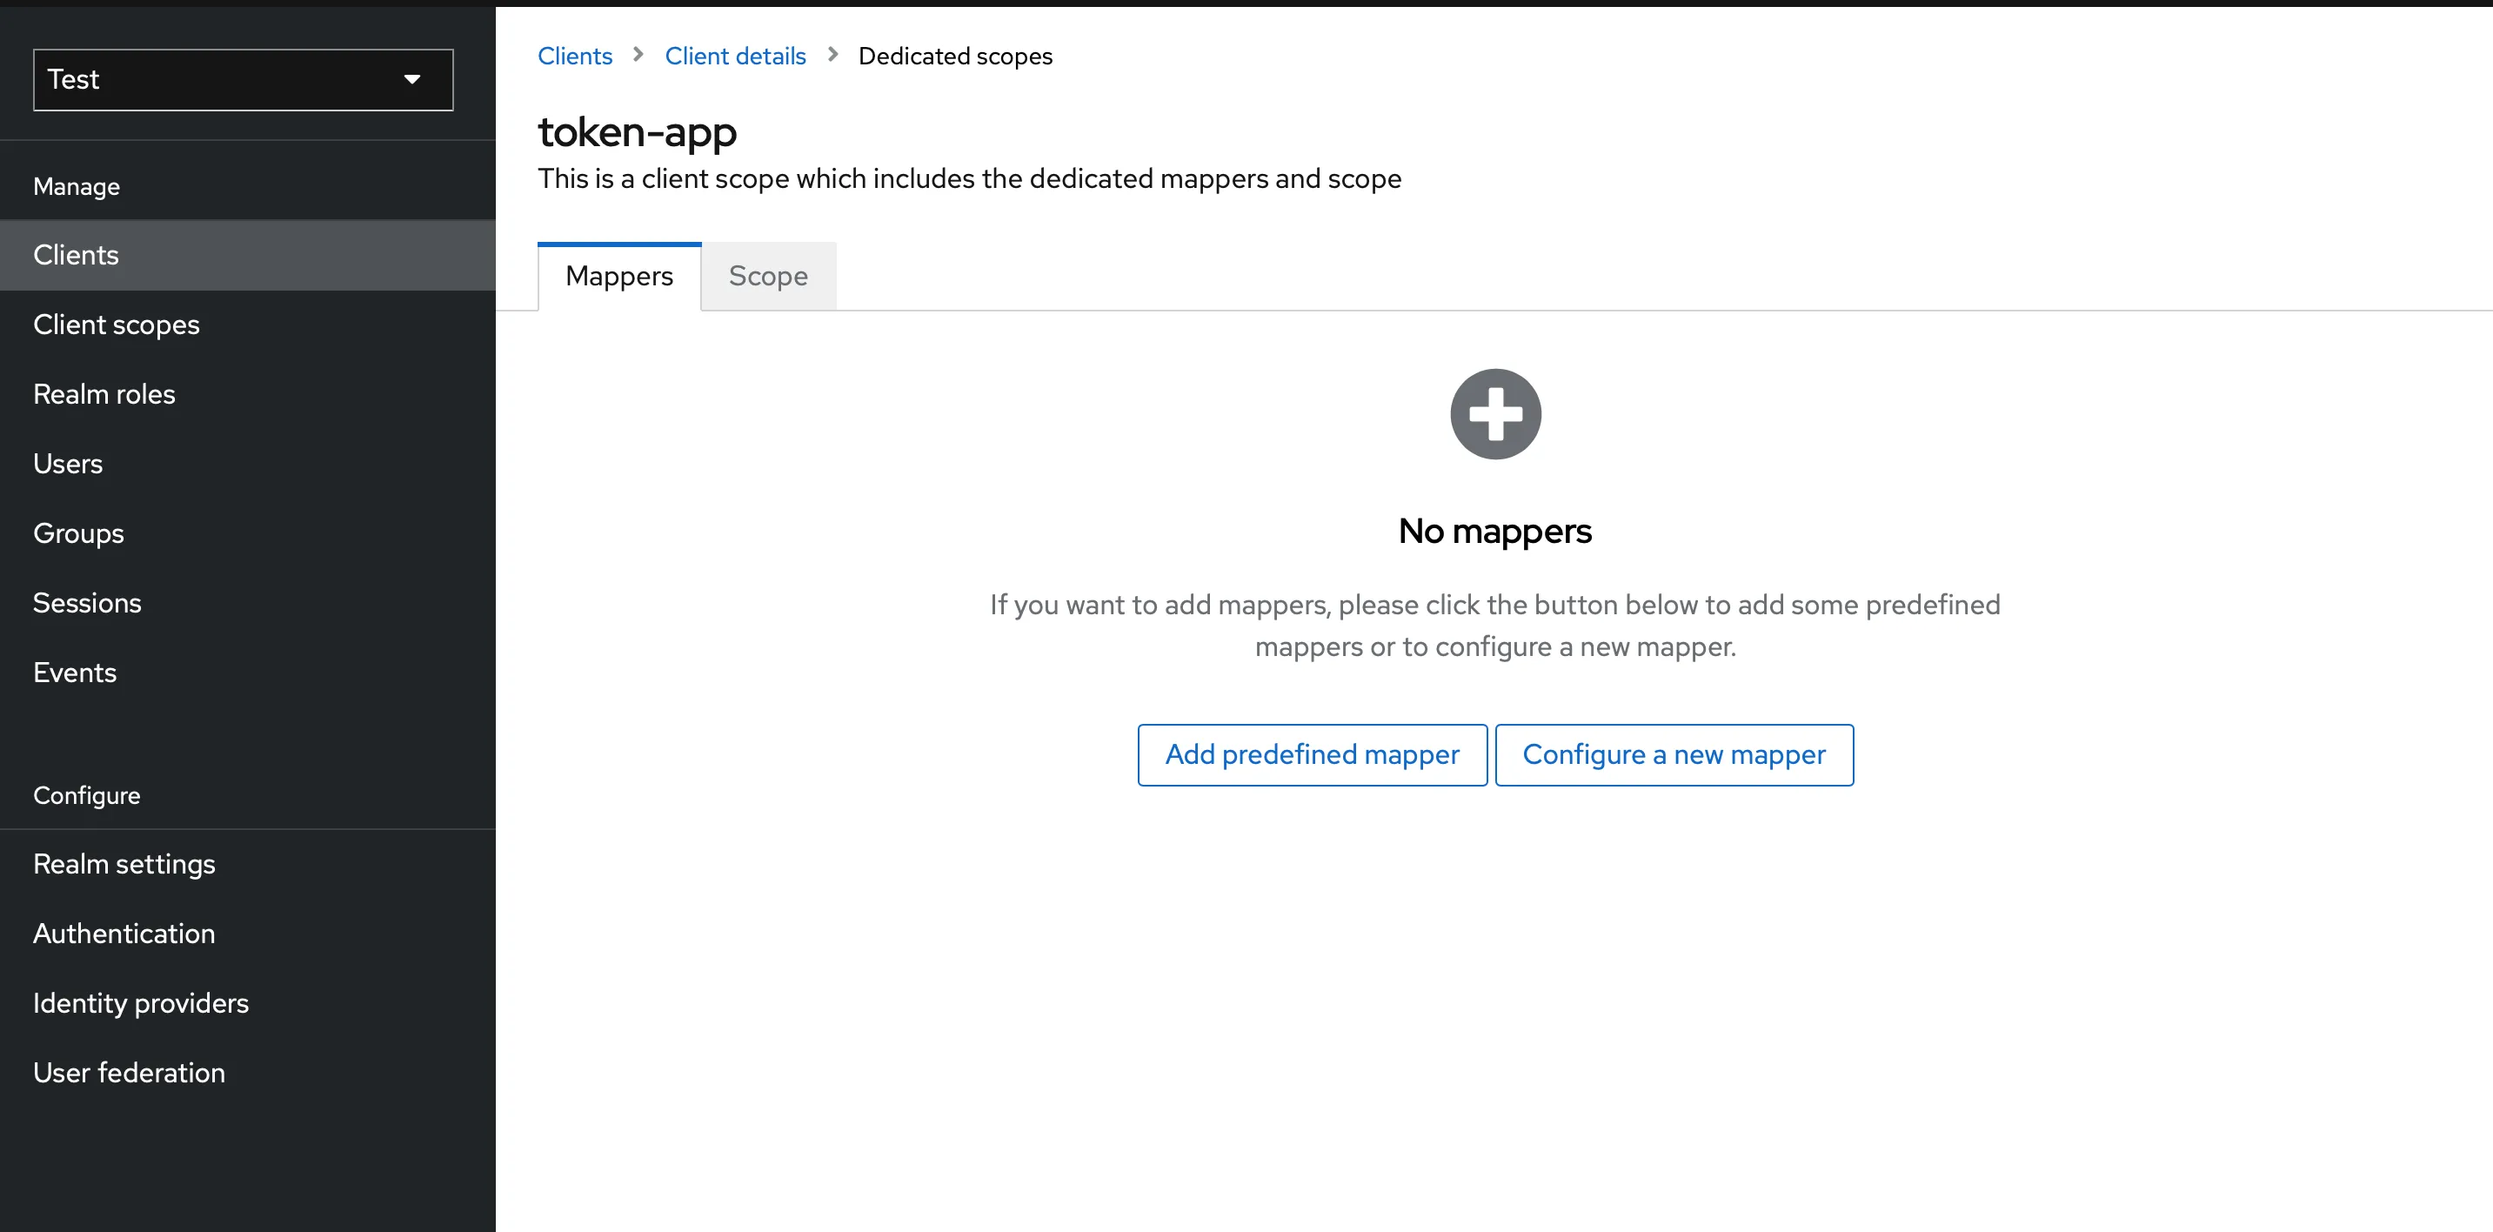Open Clients in sidebar navigation
This screenshot has width=2493, height=1232.
tap(76, 256)
